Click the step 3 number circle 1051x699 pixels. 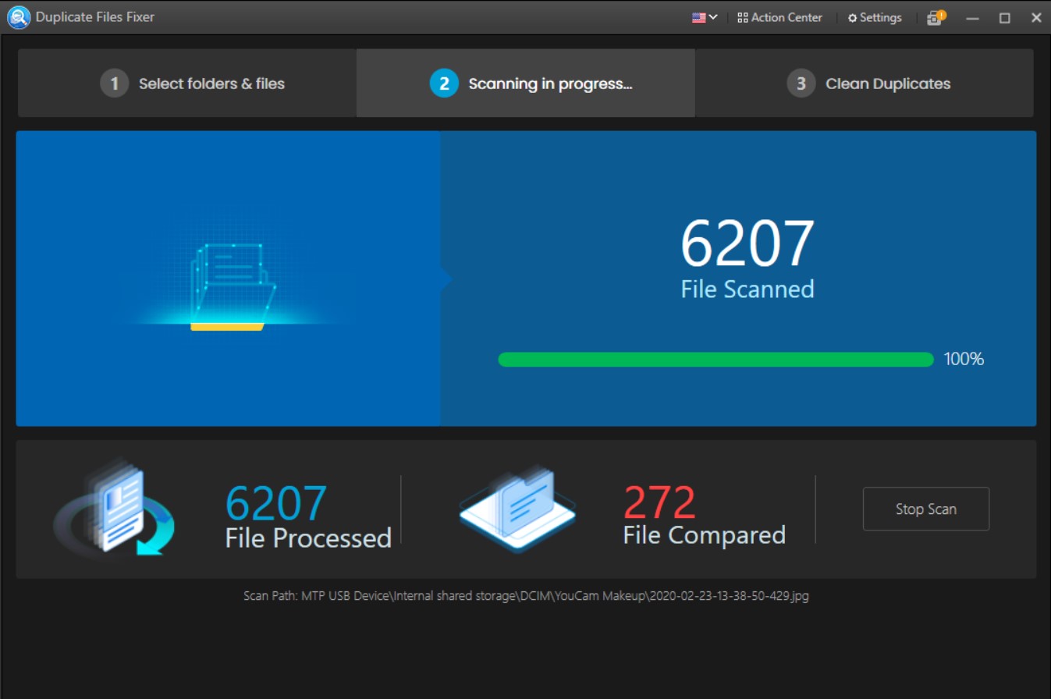click(801, 83)
